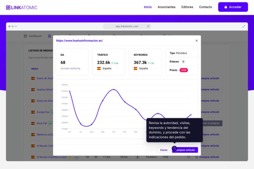Click the pink 225€ price badge
The width and height of the screenshot is (254, 169).
click(x=184, y=70)
